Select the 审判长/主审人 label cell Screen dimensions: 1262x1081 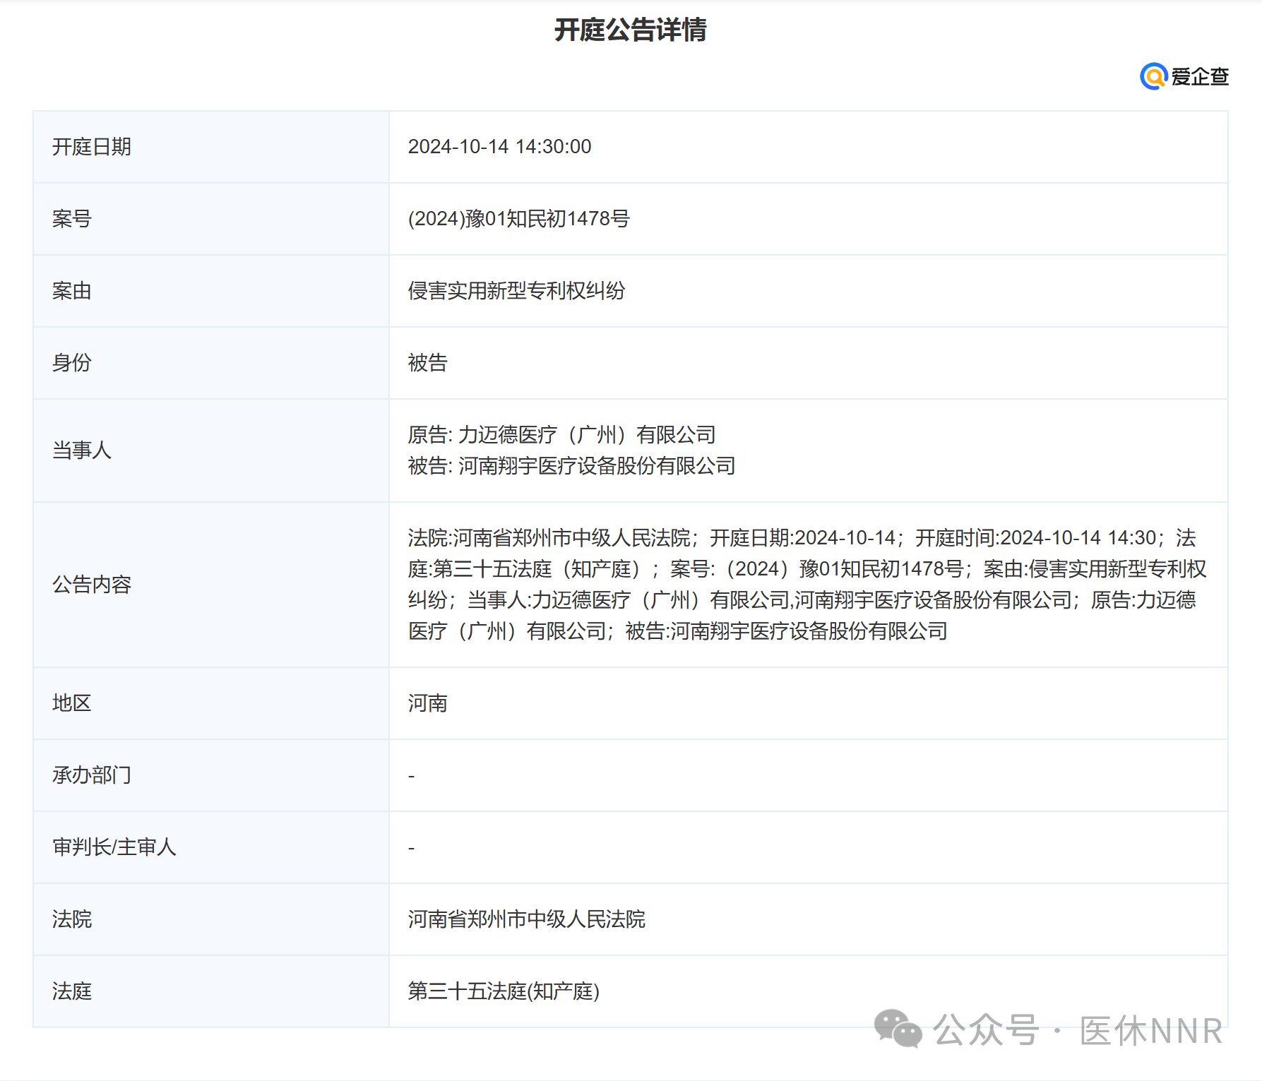pyautogui.click(x=211, y=847)
